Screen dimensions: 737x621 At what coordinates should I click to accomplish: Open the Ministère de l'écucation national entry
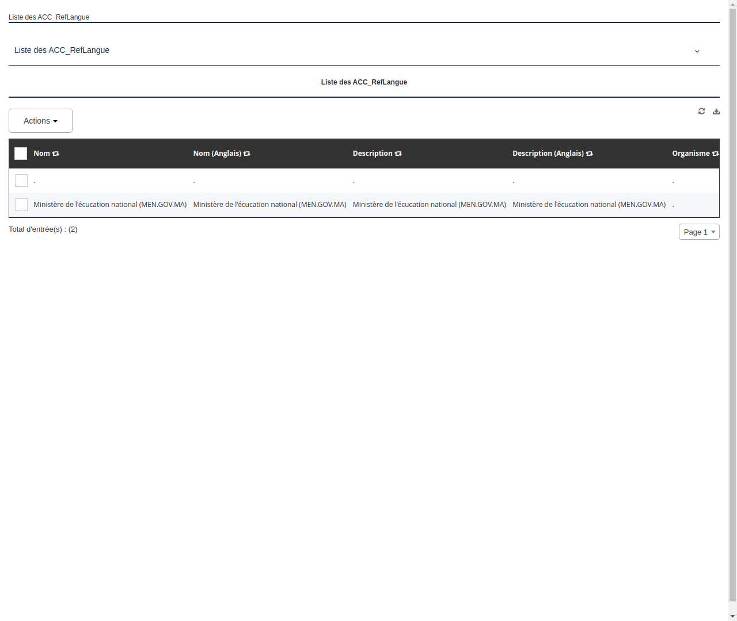coord(109,204)
